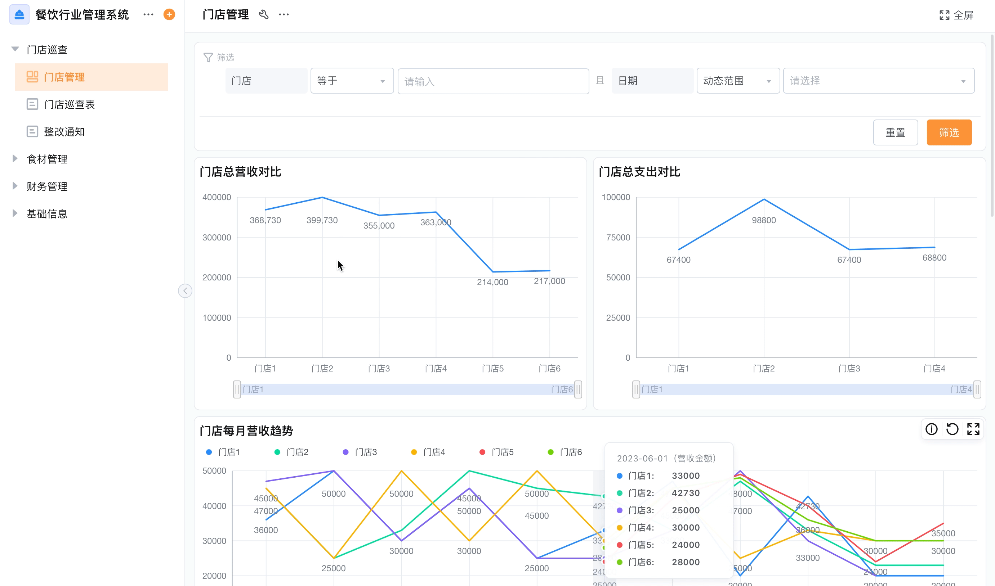Image resolution: width=995 pixels, height=586 pixels.
Task: Click the 整改通知 form icon
Action: [32, 131]
